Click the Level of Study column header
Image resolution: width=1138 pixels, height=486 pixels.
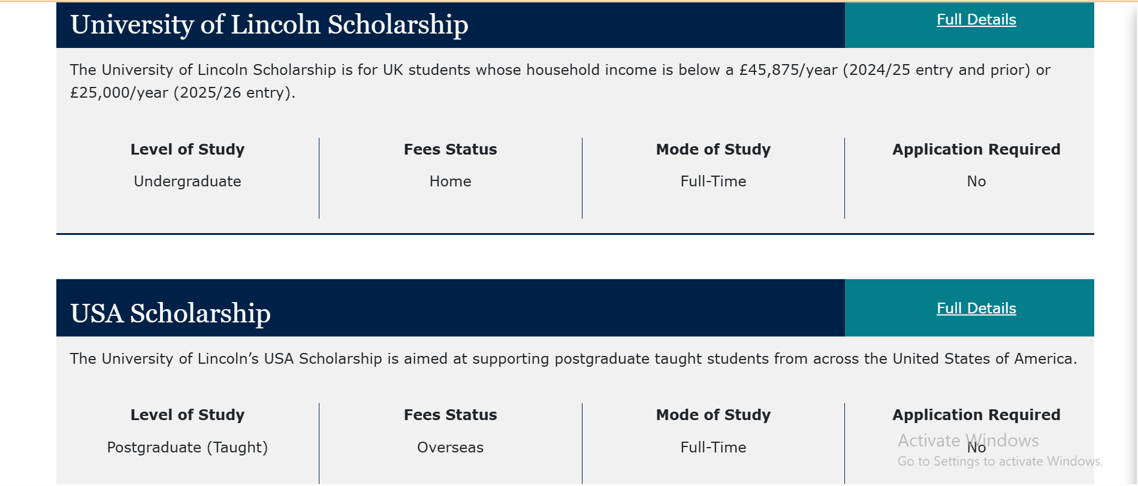click(187, 149)
